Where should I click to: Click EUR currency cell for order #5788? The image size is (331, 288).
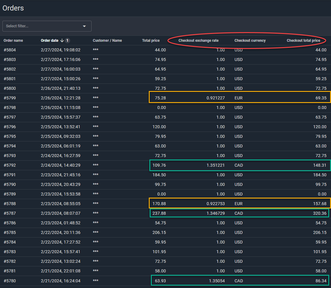coord(238,204)
